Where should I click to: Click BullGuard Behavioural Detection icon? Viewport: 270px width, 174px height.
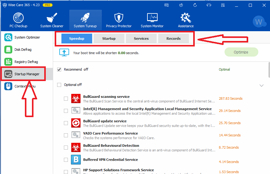(x=76, y=147)
